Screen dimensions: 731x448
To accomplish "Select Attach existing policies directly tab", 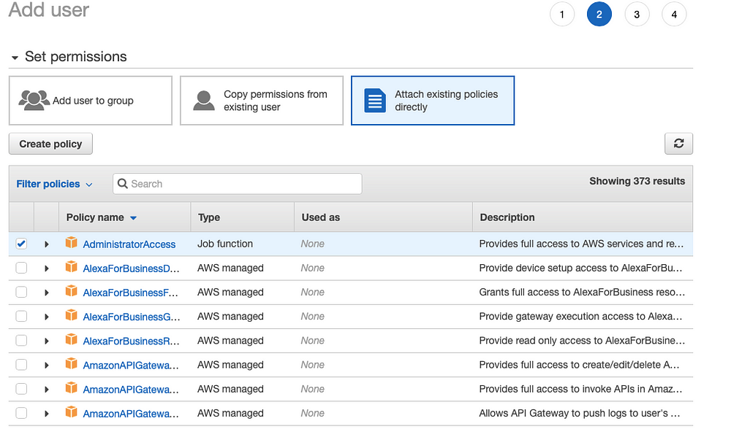I will tap(433, 101).
